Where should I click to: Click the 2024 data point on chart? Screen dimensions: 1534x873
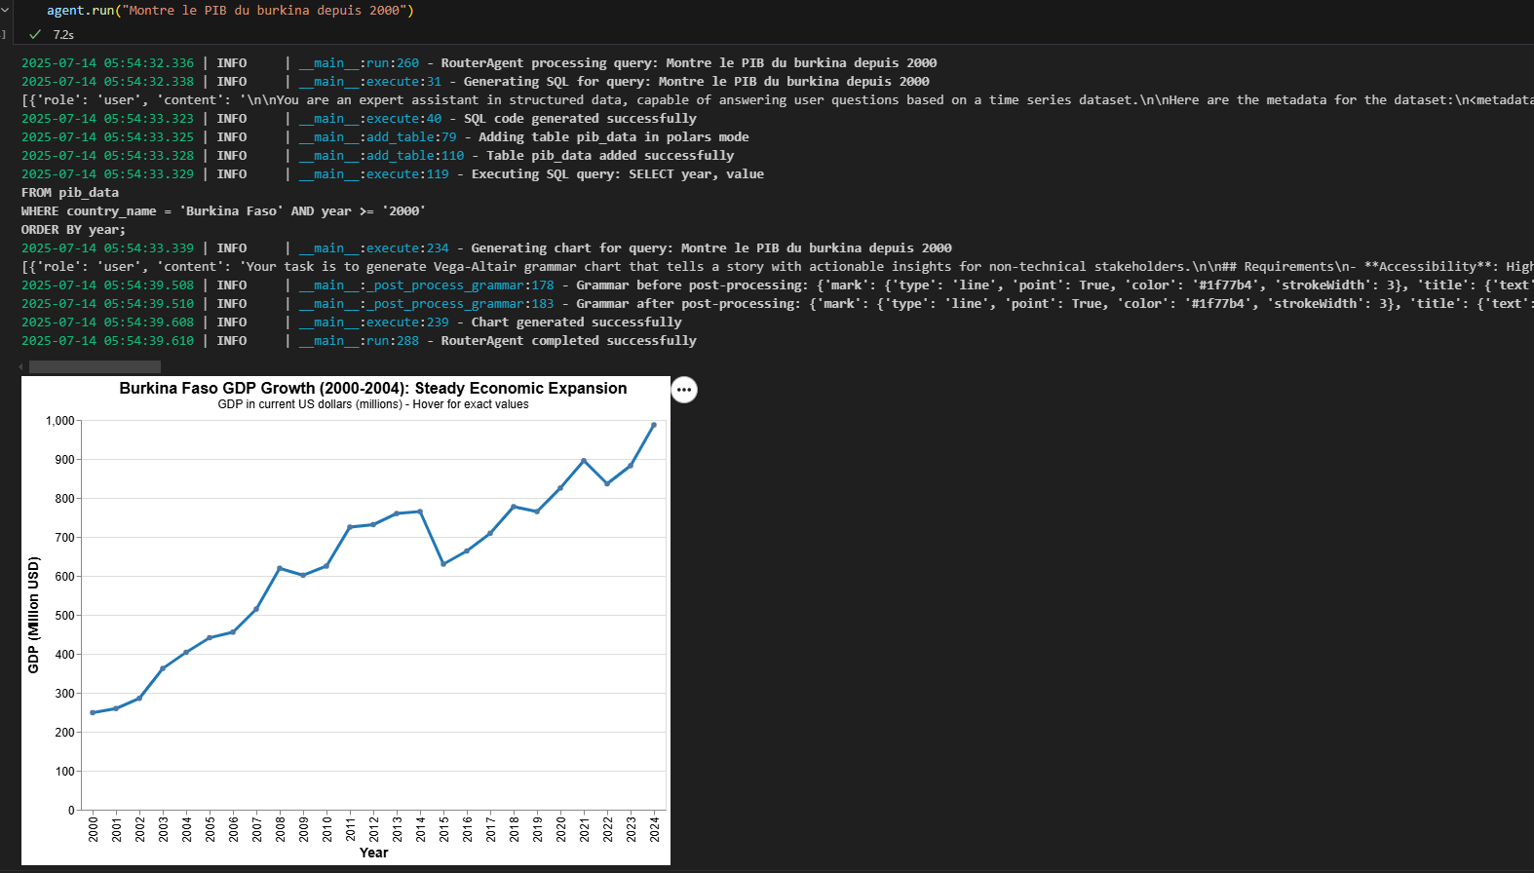[654, 425]
